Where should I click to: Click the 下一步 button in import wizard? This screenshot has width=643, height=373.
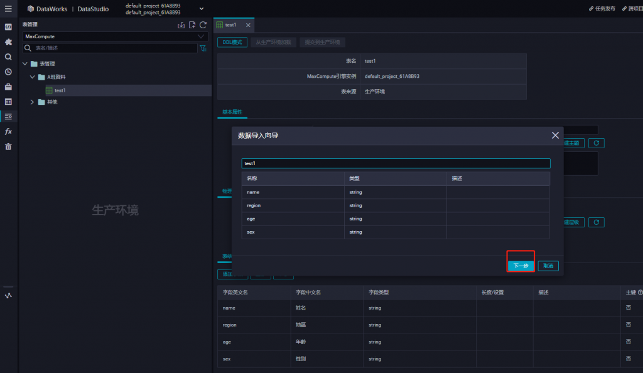[x=521, y=266]
